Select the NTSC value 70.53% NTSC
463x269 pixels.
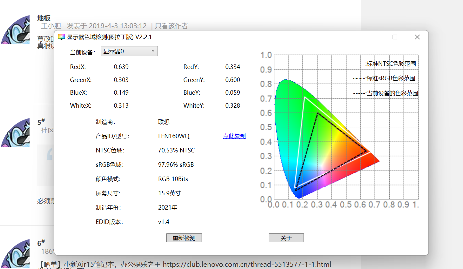coord(176,150)
